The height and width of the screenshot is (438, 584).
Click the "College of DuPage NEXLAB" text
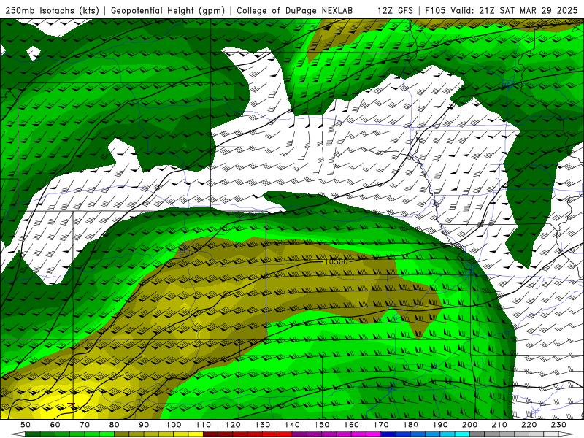295,11
